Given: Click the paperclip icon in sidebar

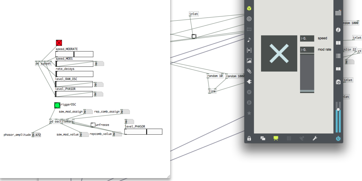Looking at the screenshot, I should (x=249, y=71).
